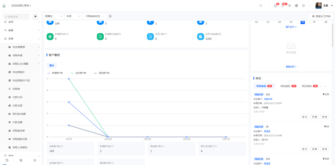Open the settings gear in the header
This screenshot has width=335, height=165.
[289, 5]
